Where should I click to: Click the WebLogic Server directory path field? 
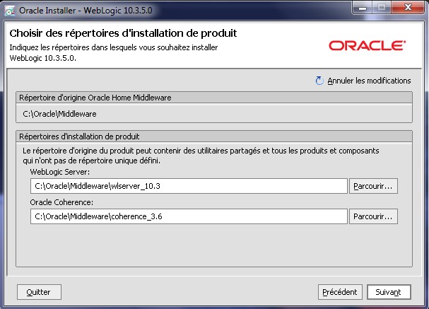[189, 186]
